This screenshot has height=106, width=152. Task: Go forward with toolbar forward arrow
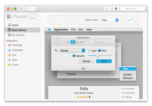click(33, 9)
